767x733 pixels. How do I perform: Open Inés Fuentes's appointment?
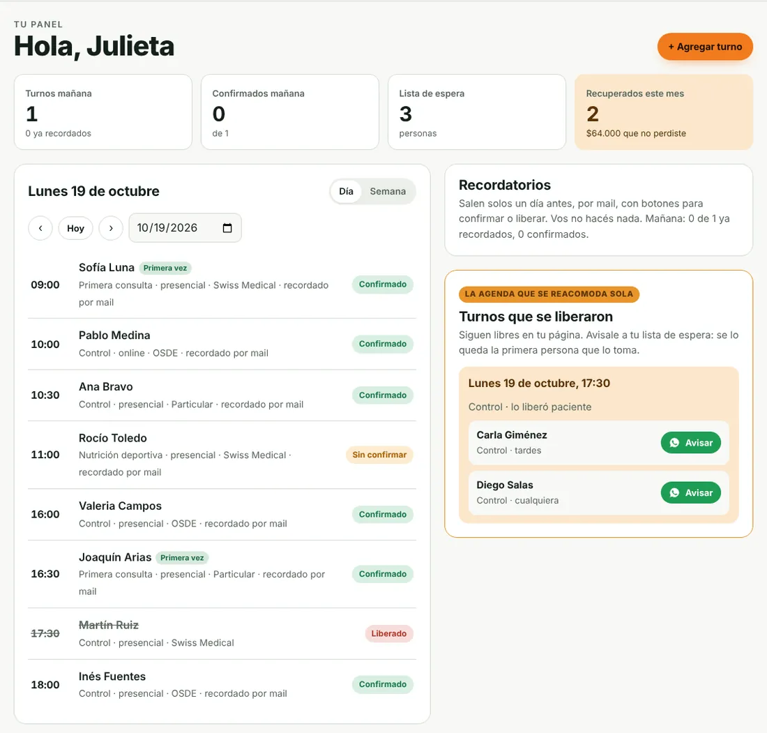[222, 685]
